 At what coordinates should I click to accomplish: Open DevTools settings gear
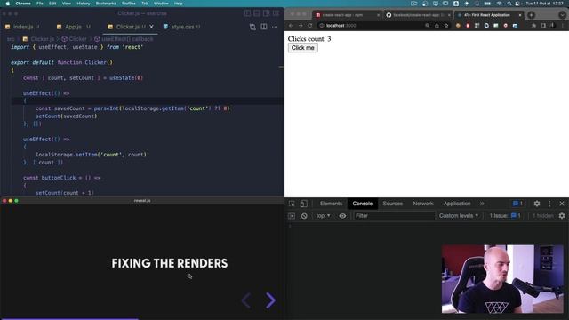pos(537,204)
